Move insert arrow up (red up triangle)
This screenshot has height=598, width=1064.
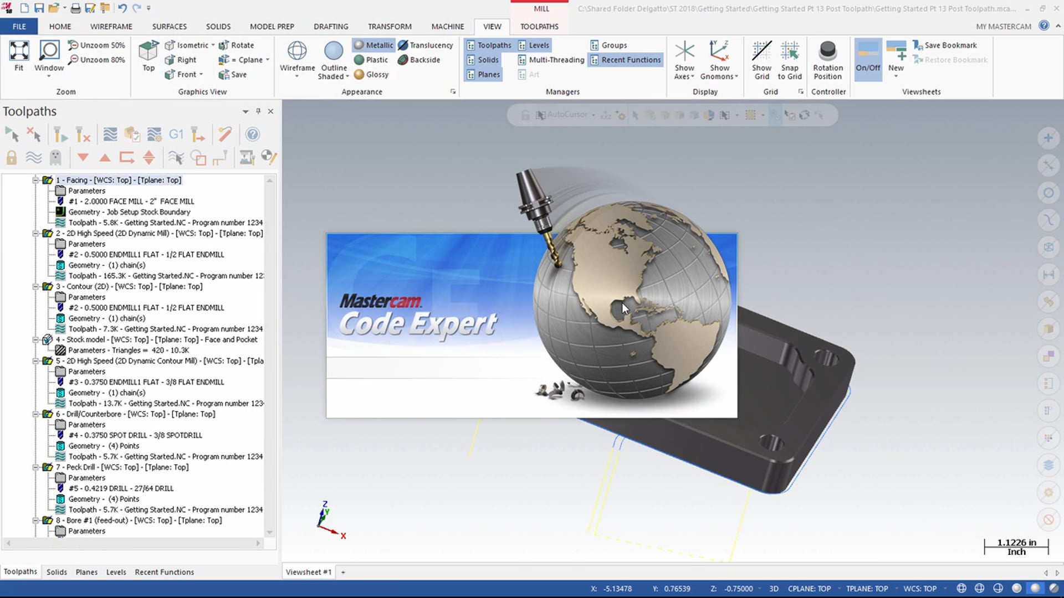pyautogui.click(x=105, y=158)
